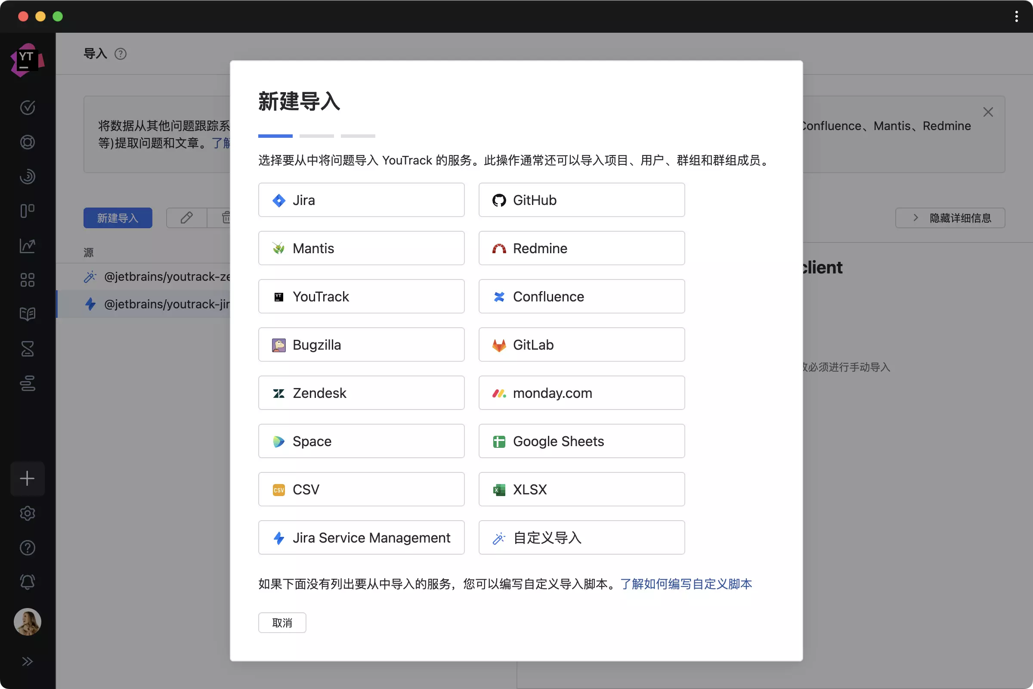The height and width of the screenshot is (689, 1033).
Task: Select GitHub as import source
Action: coord(582,200)
